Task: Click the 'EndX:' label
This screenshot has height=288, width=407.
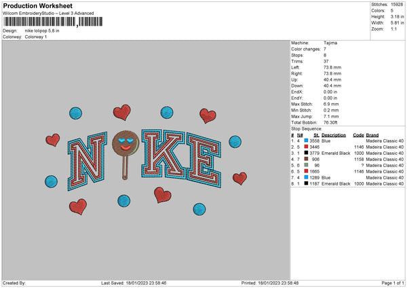Action: 297,92
